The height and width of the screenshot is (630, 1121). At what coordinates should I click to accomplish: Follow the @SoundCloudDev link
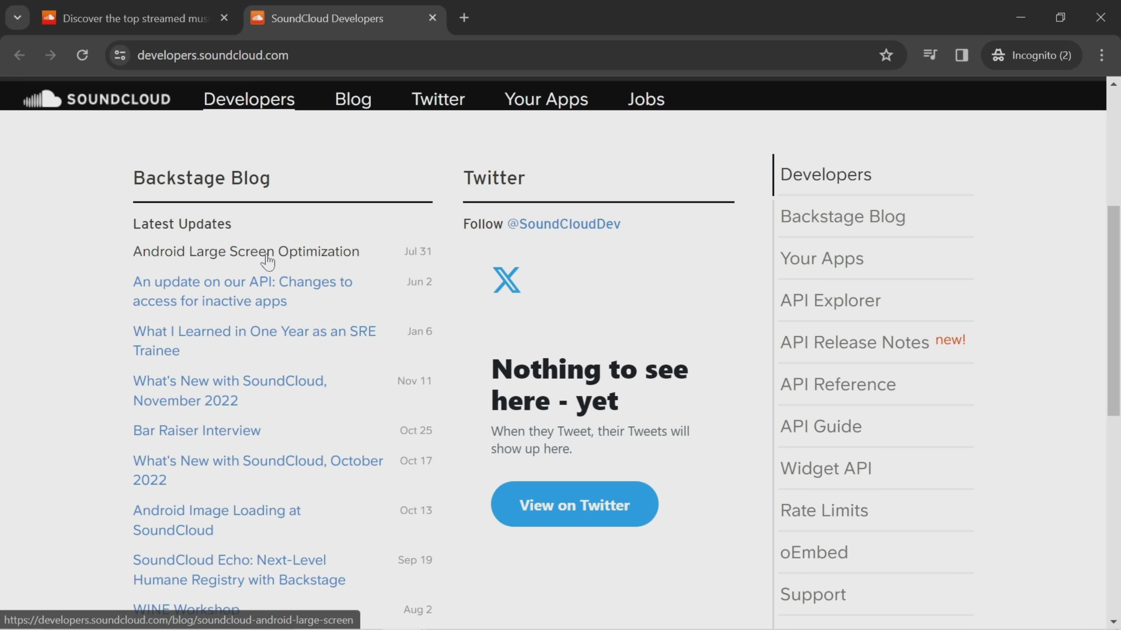563,224
